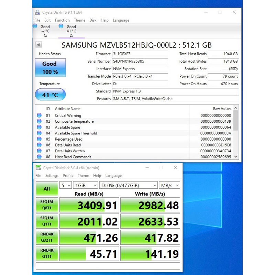Open the Function menu in CrystalDiskInfo
Viewport: 275px width, 275px height.
pos(62,20)
